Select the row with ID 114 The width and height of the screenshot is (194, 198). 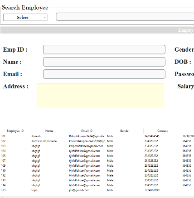tap(97, 185)
